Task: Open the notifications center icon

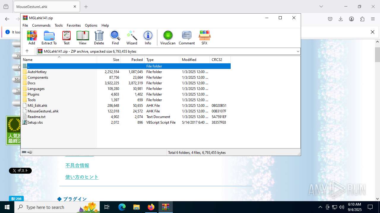Action: pyautogui.click(x=370, y=207)
